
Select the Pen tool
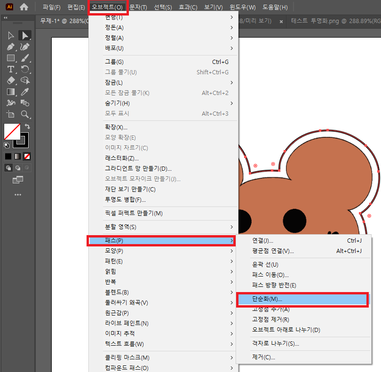point(11,47)
